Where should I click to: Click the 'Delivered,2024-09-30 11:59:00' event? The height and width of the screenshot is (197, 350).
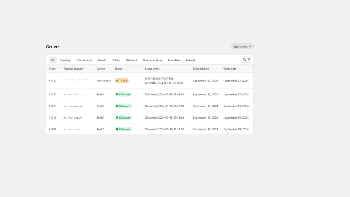[164, 129]
